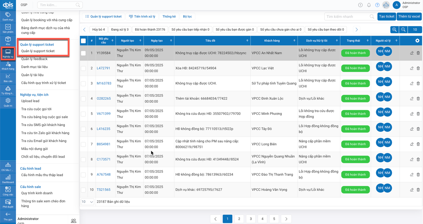Image resolution: width=423 pixels, height=224 pixels.
Task: Open the Quản trị sidebar module
Action: click(x=8, y=103)
